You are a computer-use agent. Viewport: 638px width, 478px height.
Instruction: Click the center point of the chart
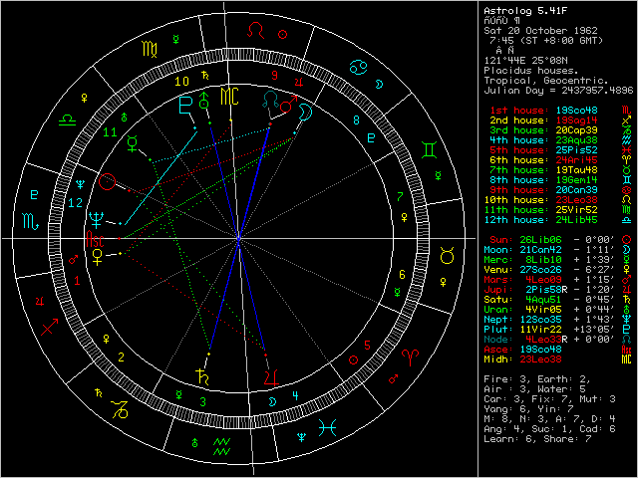239,239
